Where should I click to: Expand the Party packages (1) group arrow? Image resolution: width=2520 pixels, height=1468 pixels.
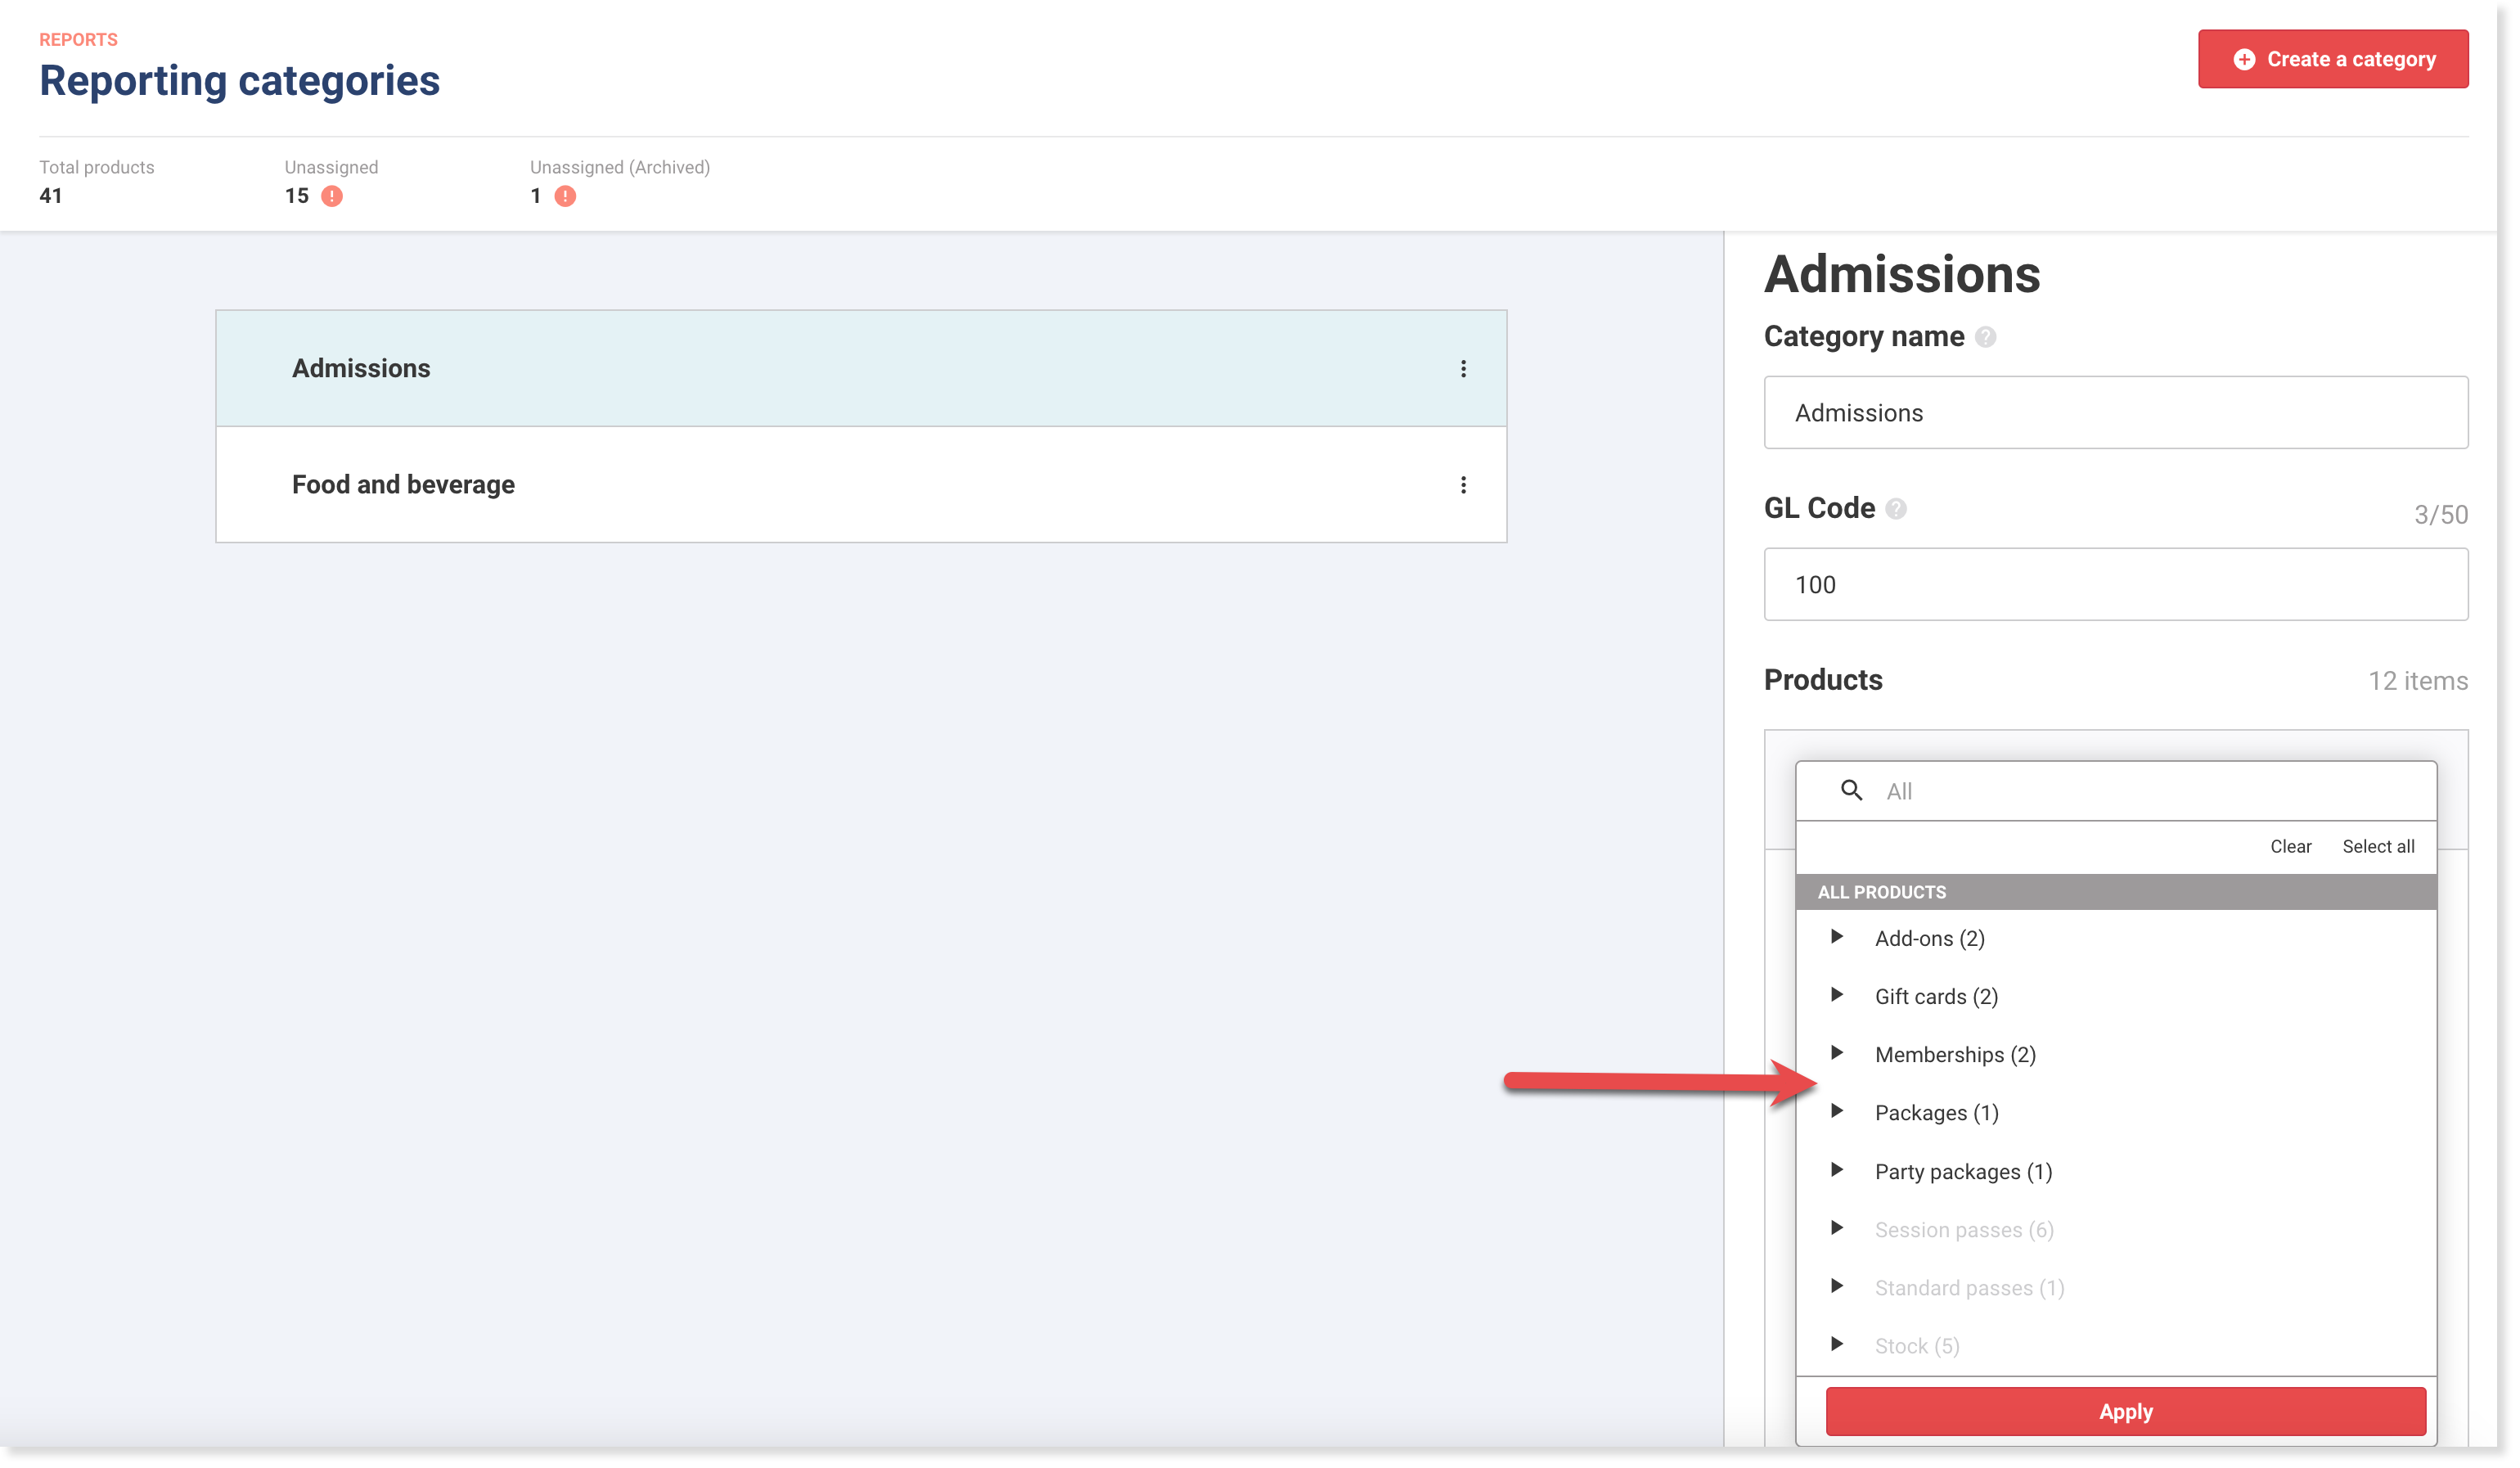tap(1837, 1170)
